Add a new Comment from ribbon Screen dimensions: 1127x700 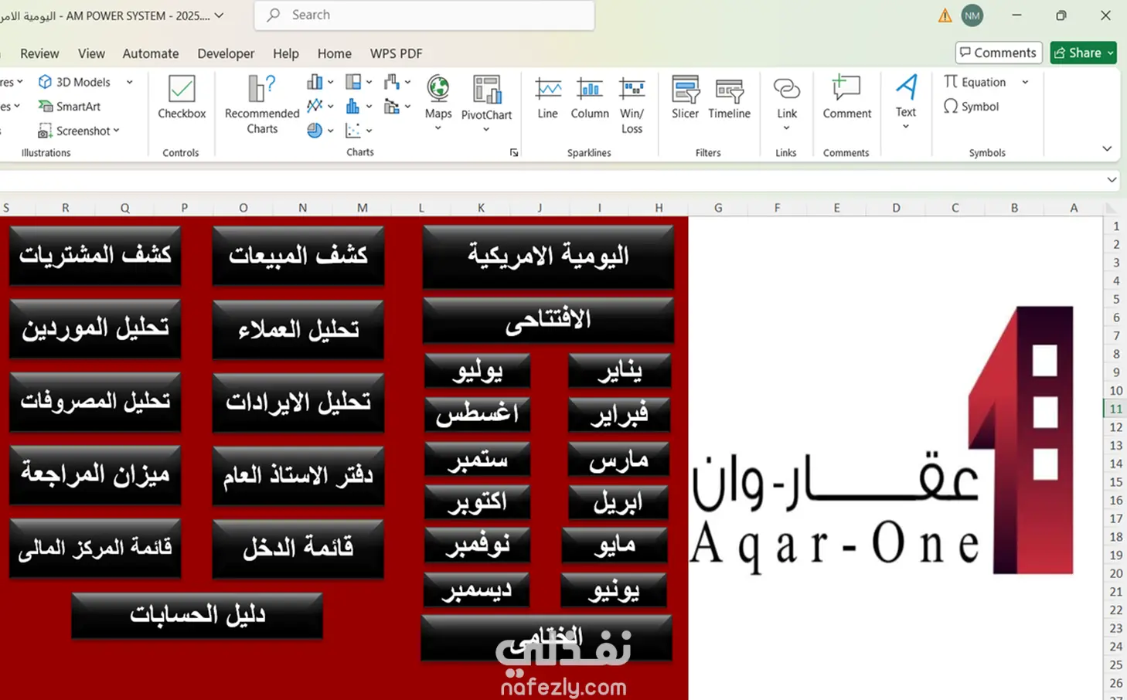coord(846,98)
